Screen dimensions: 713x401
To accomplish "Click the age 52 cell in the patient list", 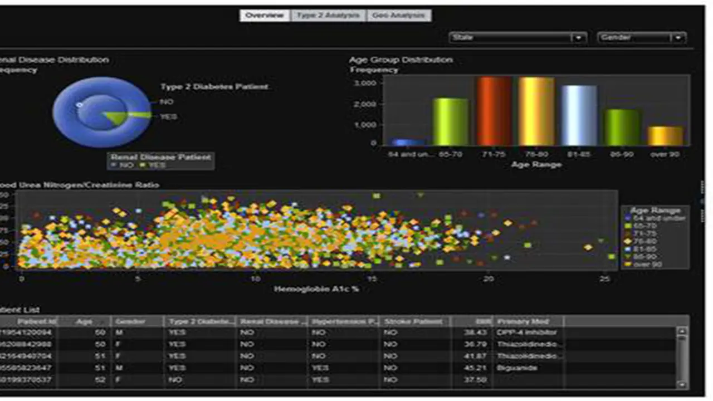I will [x=85, y=379].
